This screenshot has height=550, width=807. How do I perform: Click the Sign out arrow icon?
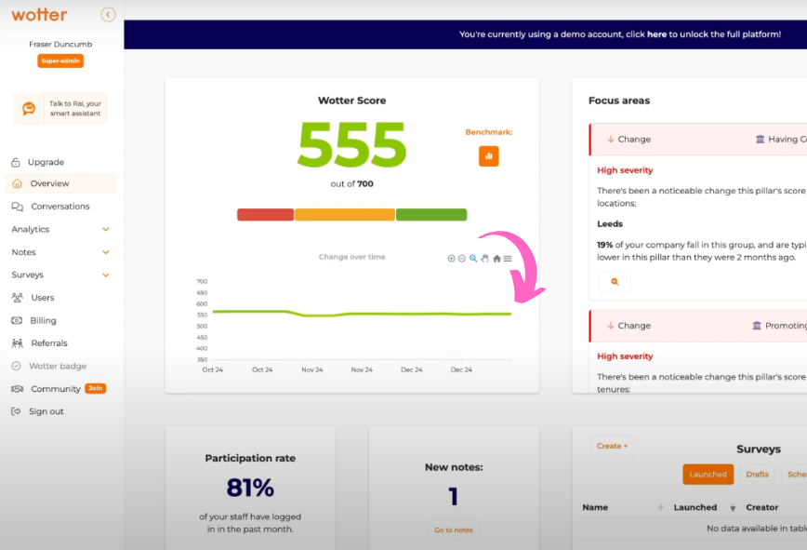click(16, 411)
